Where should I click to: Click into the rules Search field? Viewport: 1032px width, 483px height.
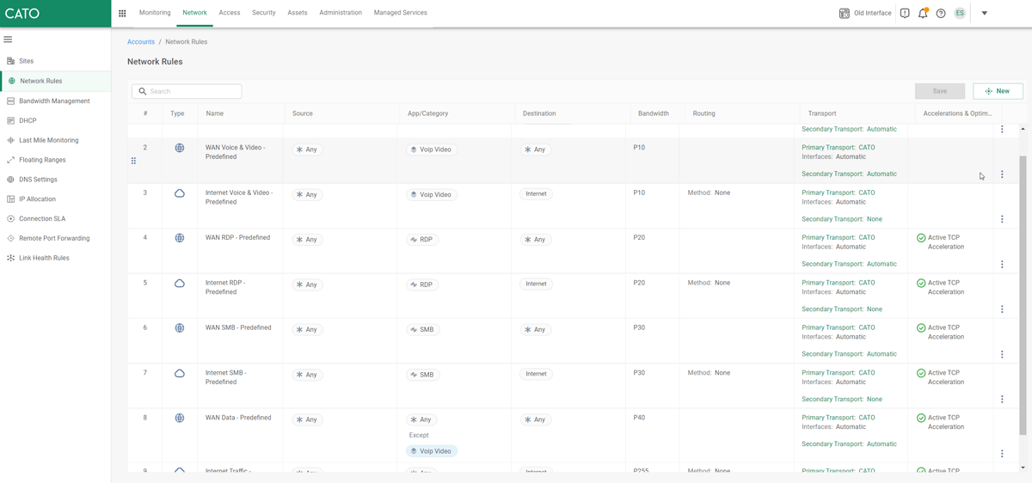[187, 91]
